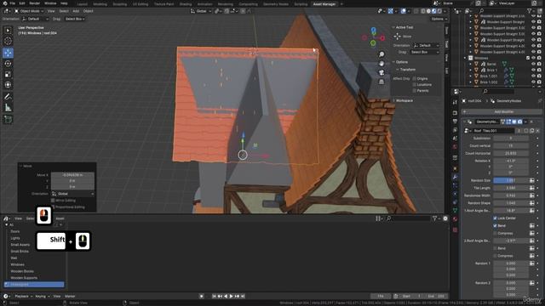Toggle the Mirror Editing checkbox
This screenshot has width=545, height=306.
pos(53,201)
